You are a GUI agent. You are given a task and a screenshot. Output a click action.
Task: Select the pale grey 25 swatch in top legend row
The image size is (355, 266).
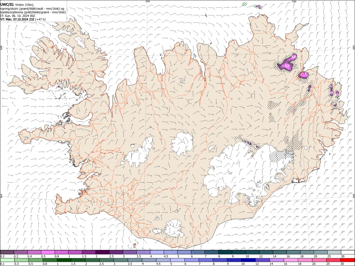point(334,252)
